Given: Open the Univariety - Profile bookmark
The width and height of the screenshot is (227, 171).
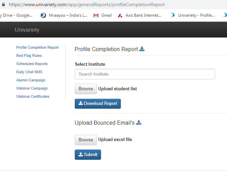Looking at the screenshot, I should click(x=193, y=15).
